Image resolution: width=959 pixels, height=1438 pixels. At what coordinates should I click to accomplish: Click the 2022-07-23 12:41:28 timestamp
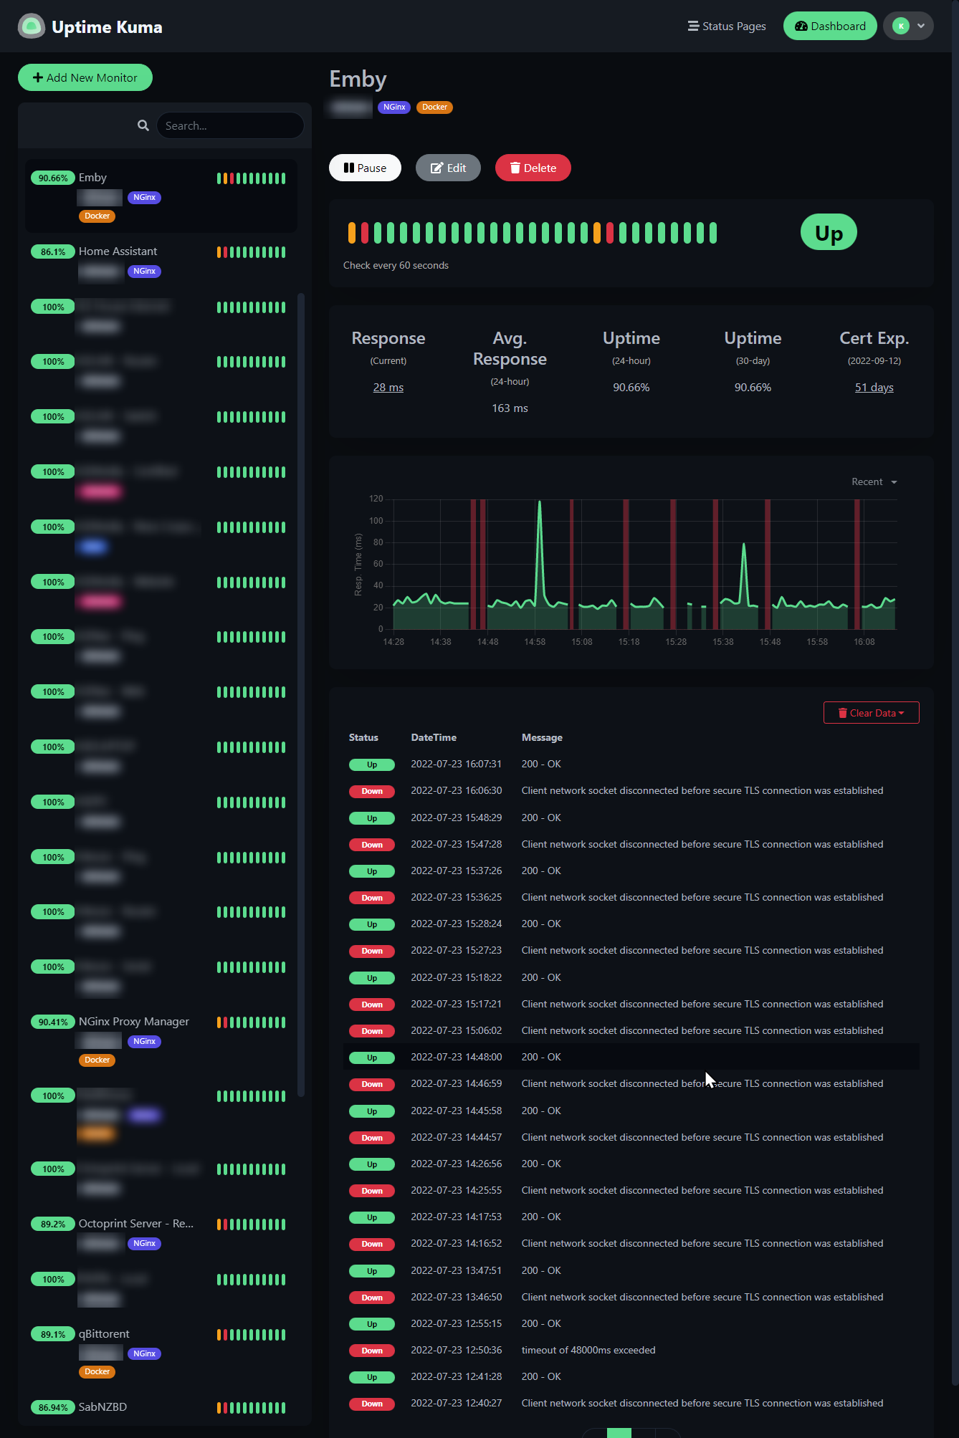(x=457, y=1377)
